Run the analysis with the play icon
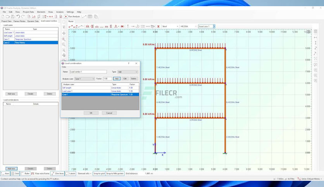 point(66,17)
